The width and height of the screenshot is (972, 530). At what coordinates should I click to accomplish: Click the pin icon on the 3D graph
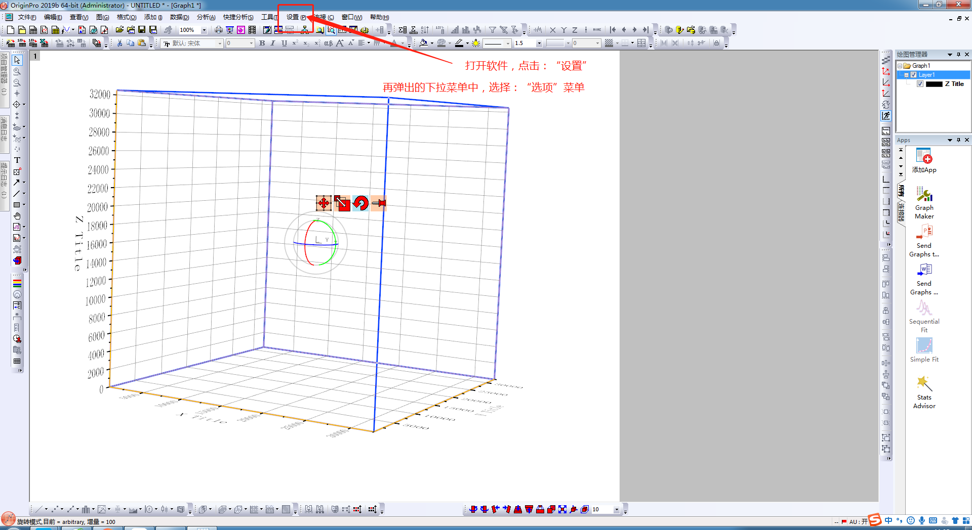378,203
